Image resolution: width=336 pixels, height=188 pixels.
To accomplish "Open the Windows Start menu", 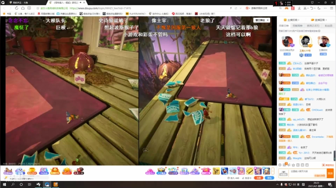I will pos(4,184).
